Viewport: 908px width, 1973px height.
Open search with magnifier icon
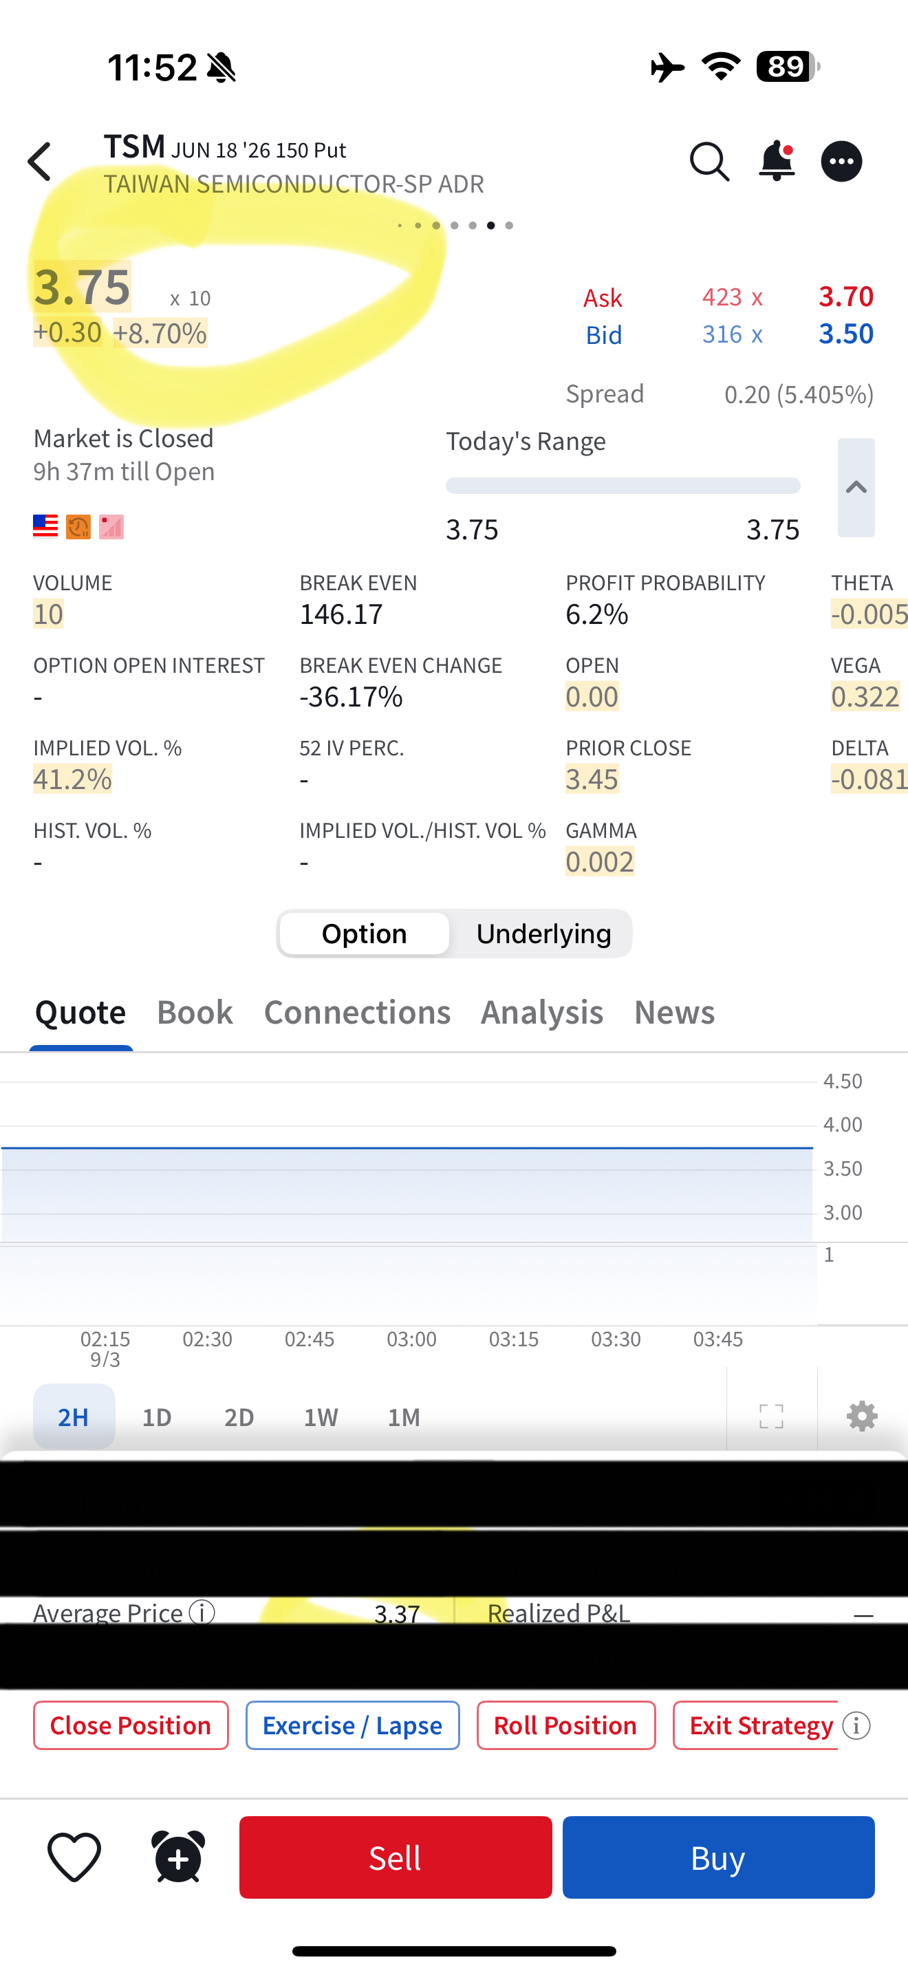pos(709,162)
